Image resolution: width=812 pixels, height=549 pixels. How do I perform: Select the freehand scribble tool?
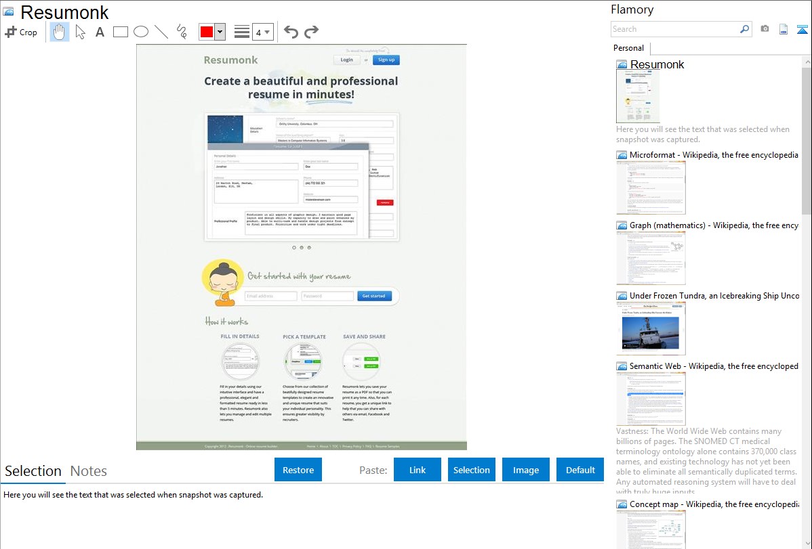pyautogui.click(x=182, y=32)
